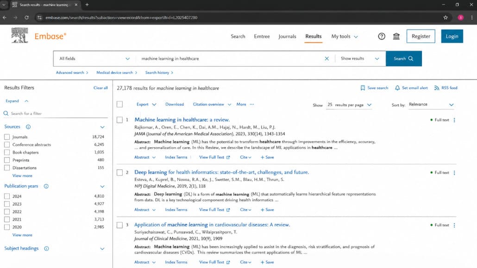Open the tab search dropdown in title bar
Screen dimensions: 477x268
click(4, 5)
